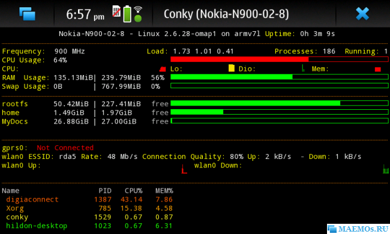Click the empty Swap usage bar
Viewport: 390px width, 234px height.
pyautogui.click(x=280, y=86)
